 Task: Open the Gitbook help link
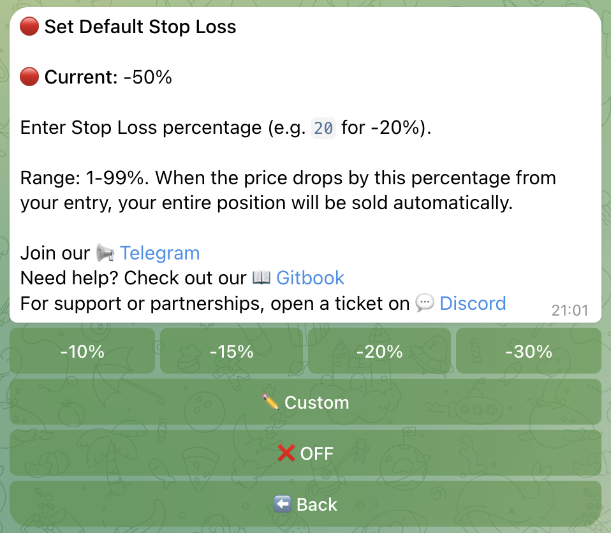point(310,278)
